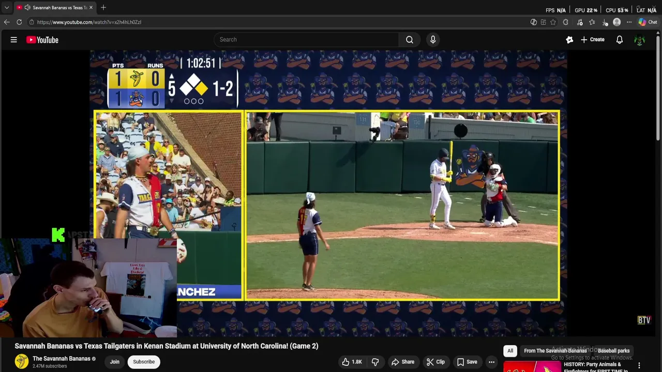Open the Create button
The image size is (662, 372).
click(592, 40)
